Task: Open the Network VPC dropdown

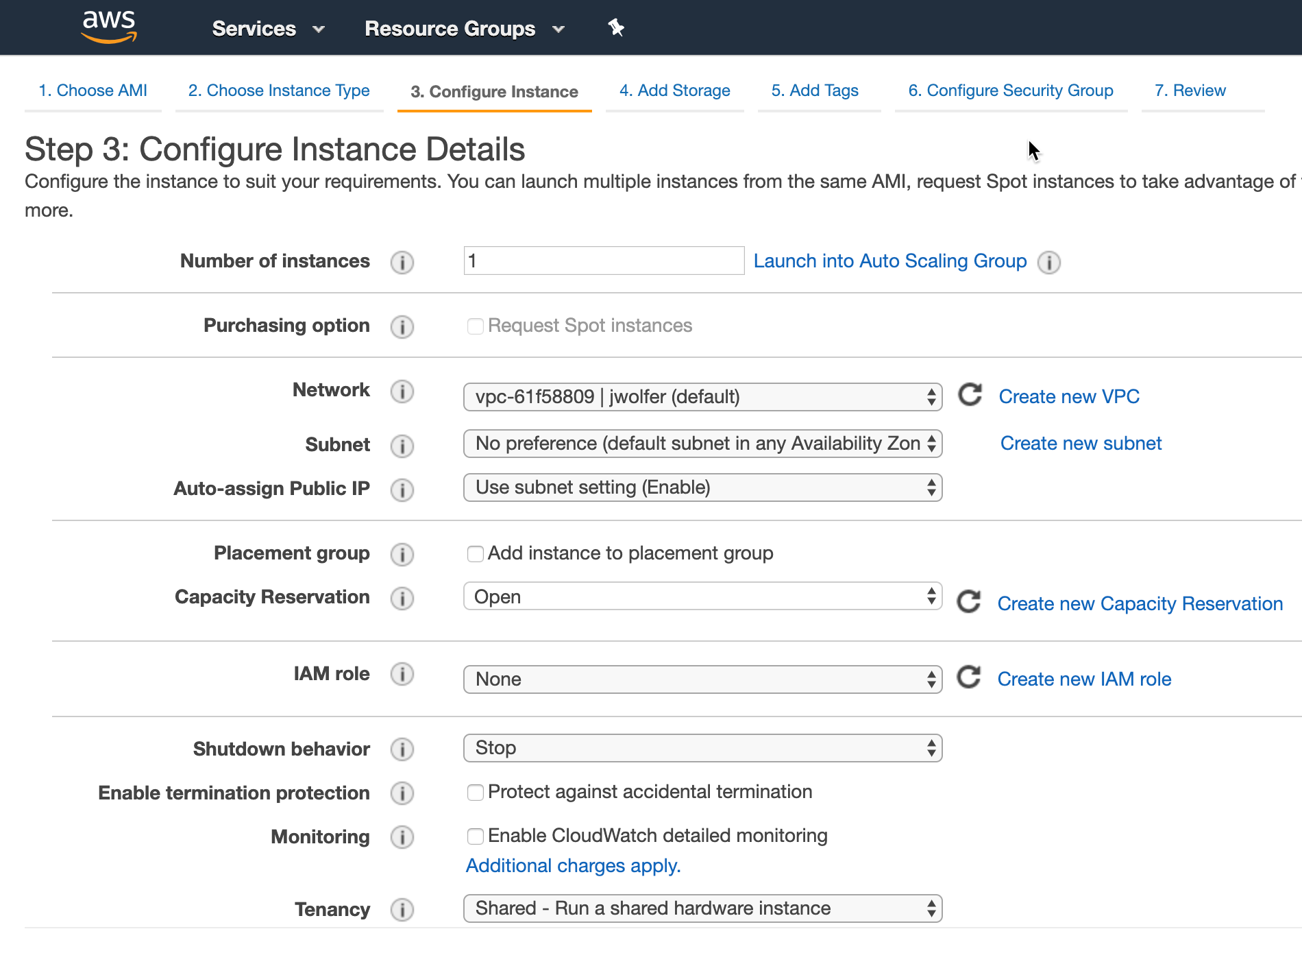Action: click(702, 397)
